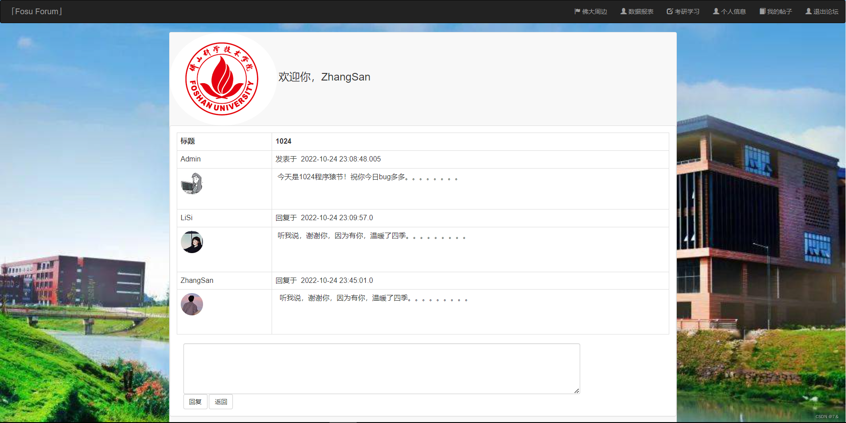Click the replier name LiSi
Viewport: 846px width, 423px height.
pyautogui.click(x=187, y=218)
